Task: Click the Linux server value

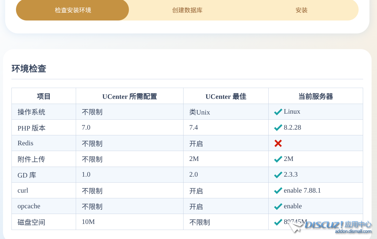Action: pos(292,111)
